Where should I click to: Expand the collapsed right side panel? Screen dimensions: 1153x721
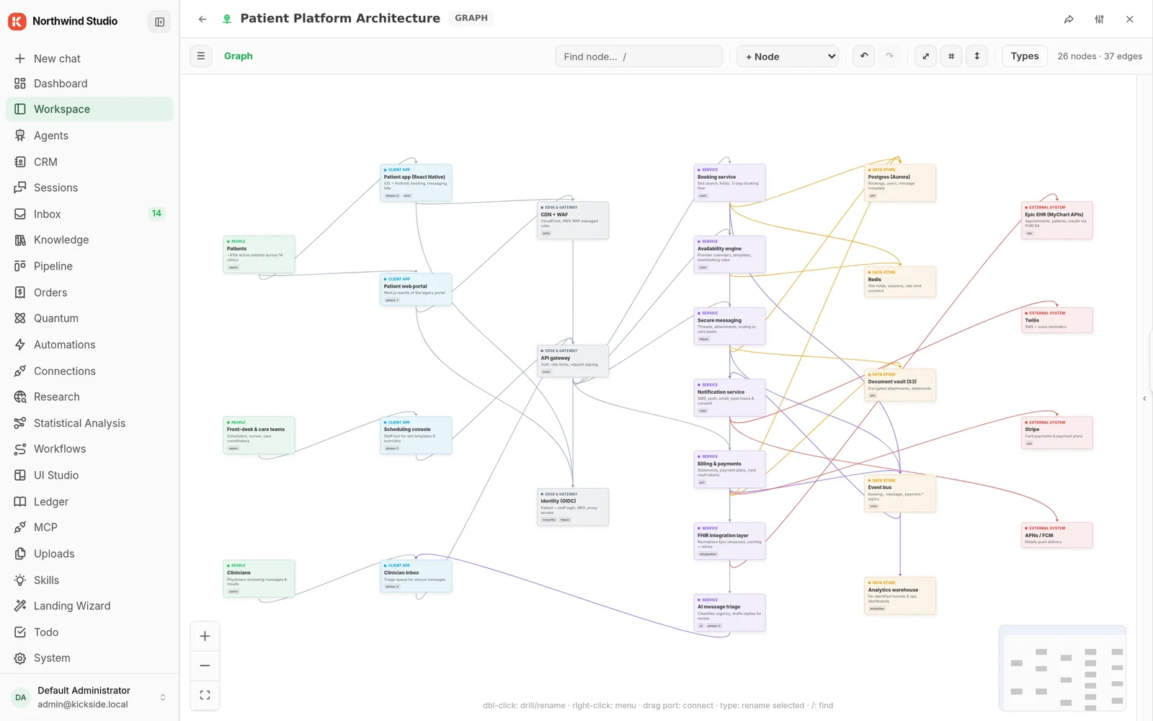click(x=1144, y=399)
